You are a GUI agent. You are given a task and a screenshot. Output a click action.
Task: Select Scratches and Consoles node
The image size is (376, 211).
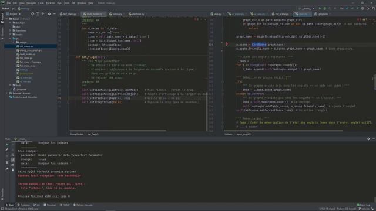tap(25, 97)
